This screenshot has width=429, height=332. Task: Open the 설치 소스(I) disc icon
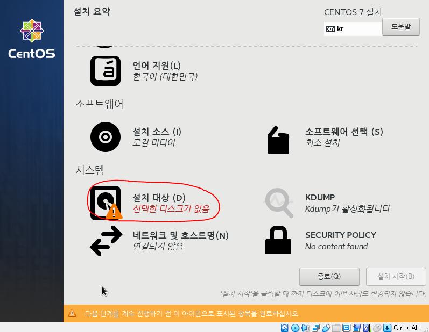click(106, 137)
